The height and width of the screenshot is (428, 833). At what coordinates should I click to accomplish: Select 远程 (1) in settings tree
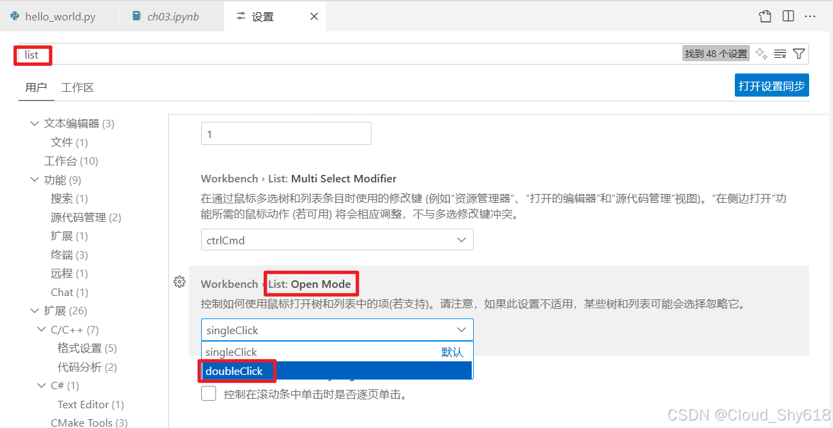(69, 274)
